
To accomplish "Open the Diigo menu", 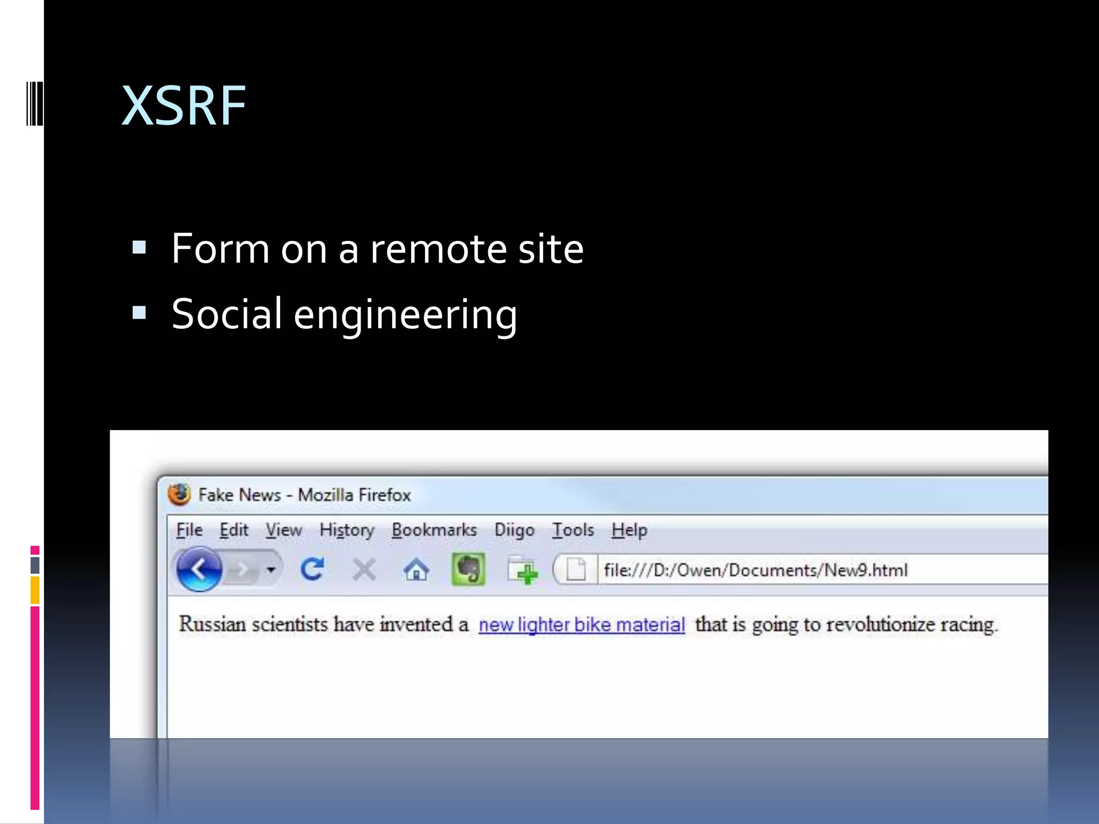I will tap(515, 530).
